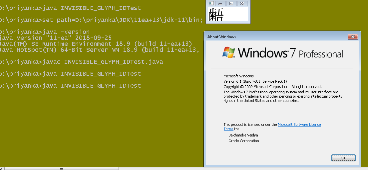This screenshot has width=368, height=170.
Task: Close the About Windows dialog with the red X
Action: 352,37
